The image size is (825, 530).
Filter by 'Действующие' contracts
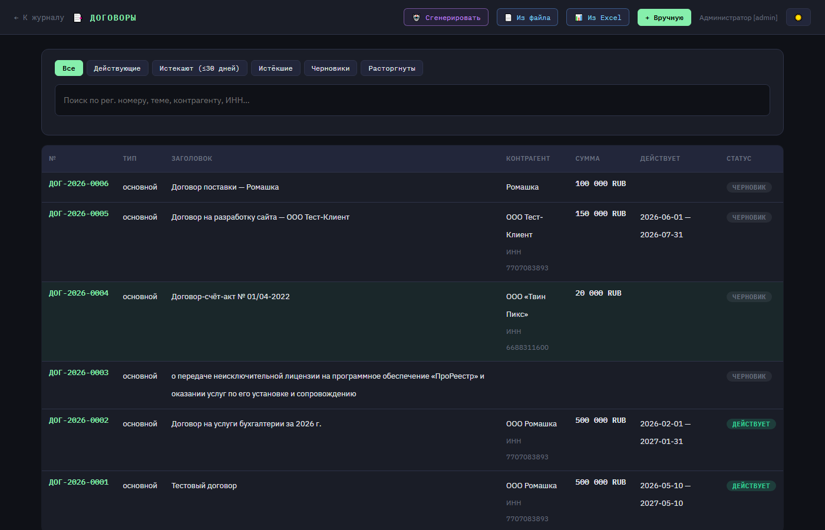[x=117, y=68]
